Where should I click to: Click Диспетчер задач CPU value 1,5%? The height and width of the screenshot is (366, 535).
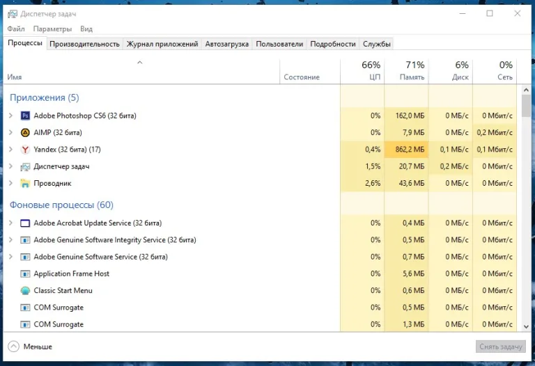point(373,166)
